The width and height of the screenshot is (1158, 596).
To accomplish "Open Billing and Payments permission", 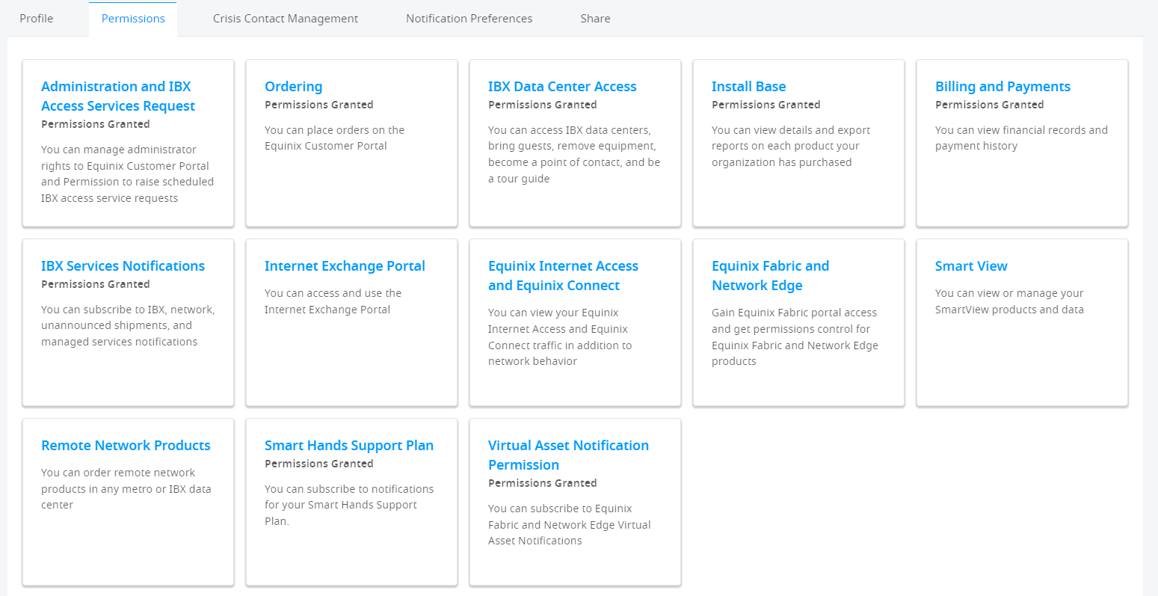I will pos(1003,87).
